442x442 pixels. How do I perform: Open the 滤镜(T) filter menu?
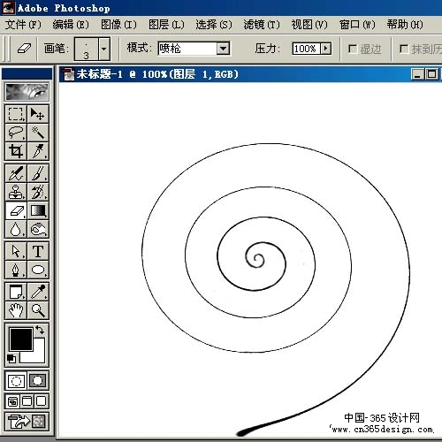tap(262, 25)
